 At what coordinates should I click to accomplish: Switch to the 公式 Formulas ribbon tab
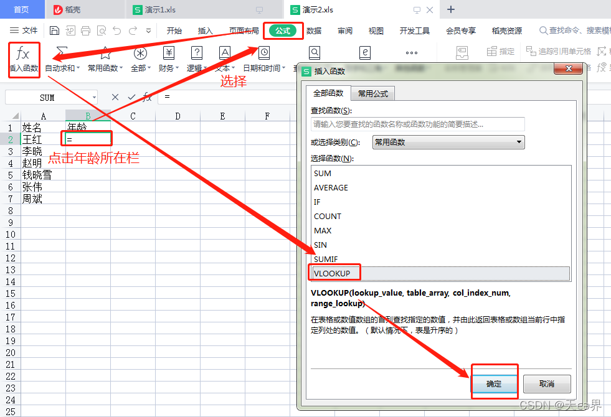(283, 30)
